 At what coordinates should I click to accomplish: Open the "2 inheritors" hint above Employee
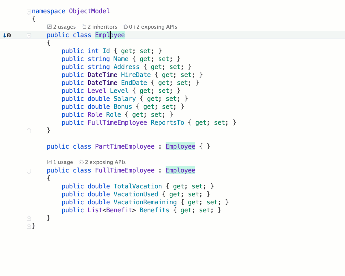tap(103, 27)
